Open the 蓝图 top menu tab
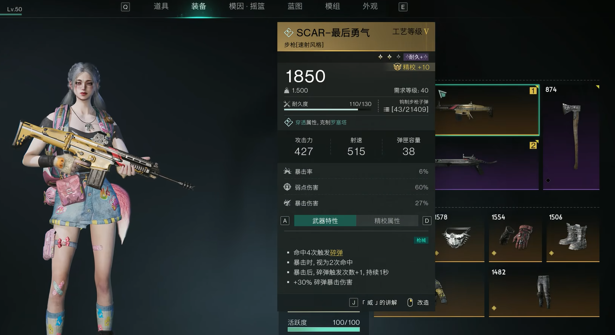Screen dimensions: 615x335 coord(295,6)
